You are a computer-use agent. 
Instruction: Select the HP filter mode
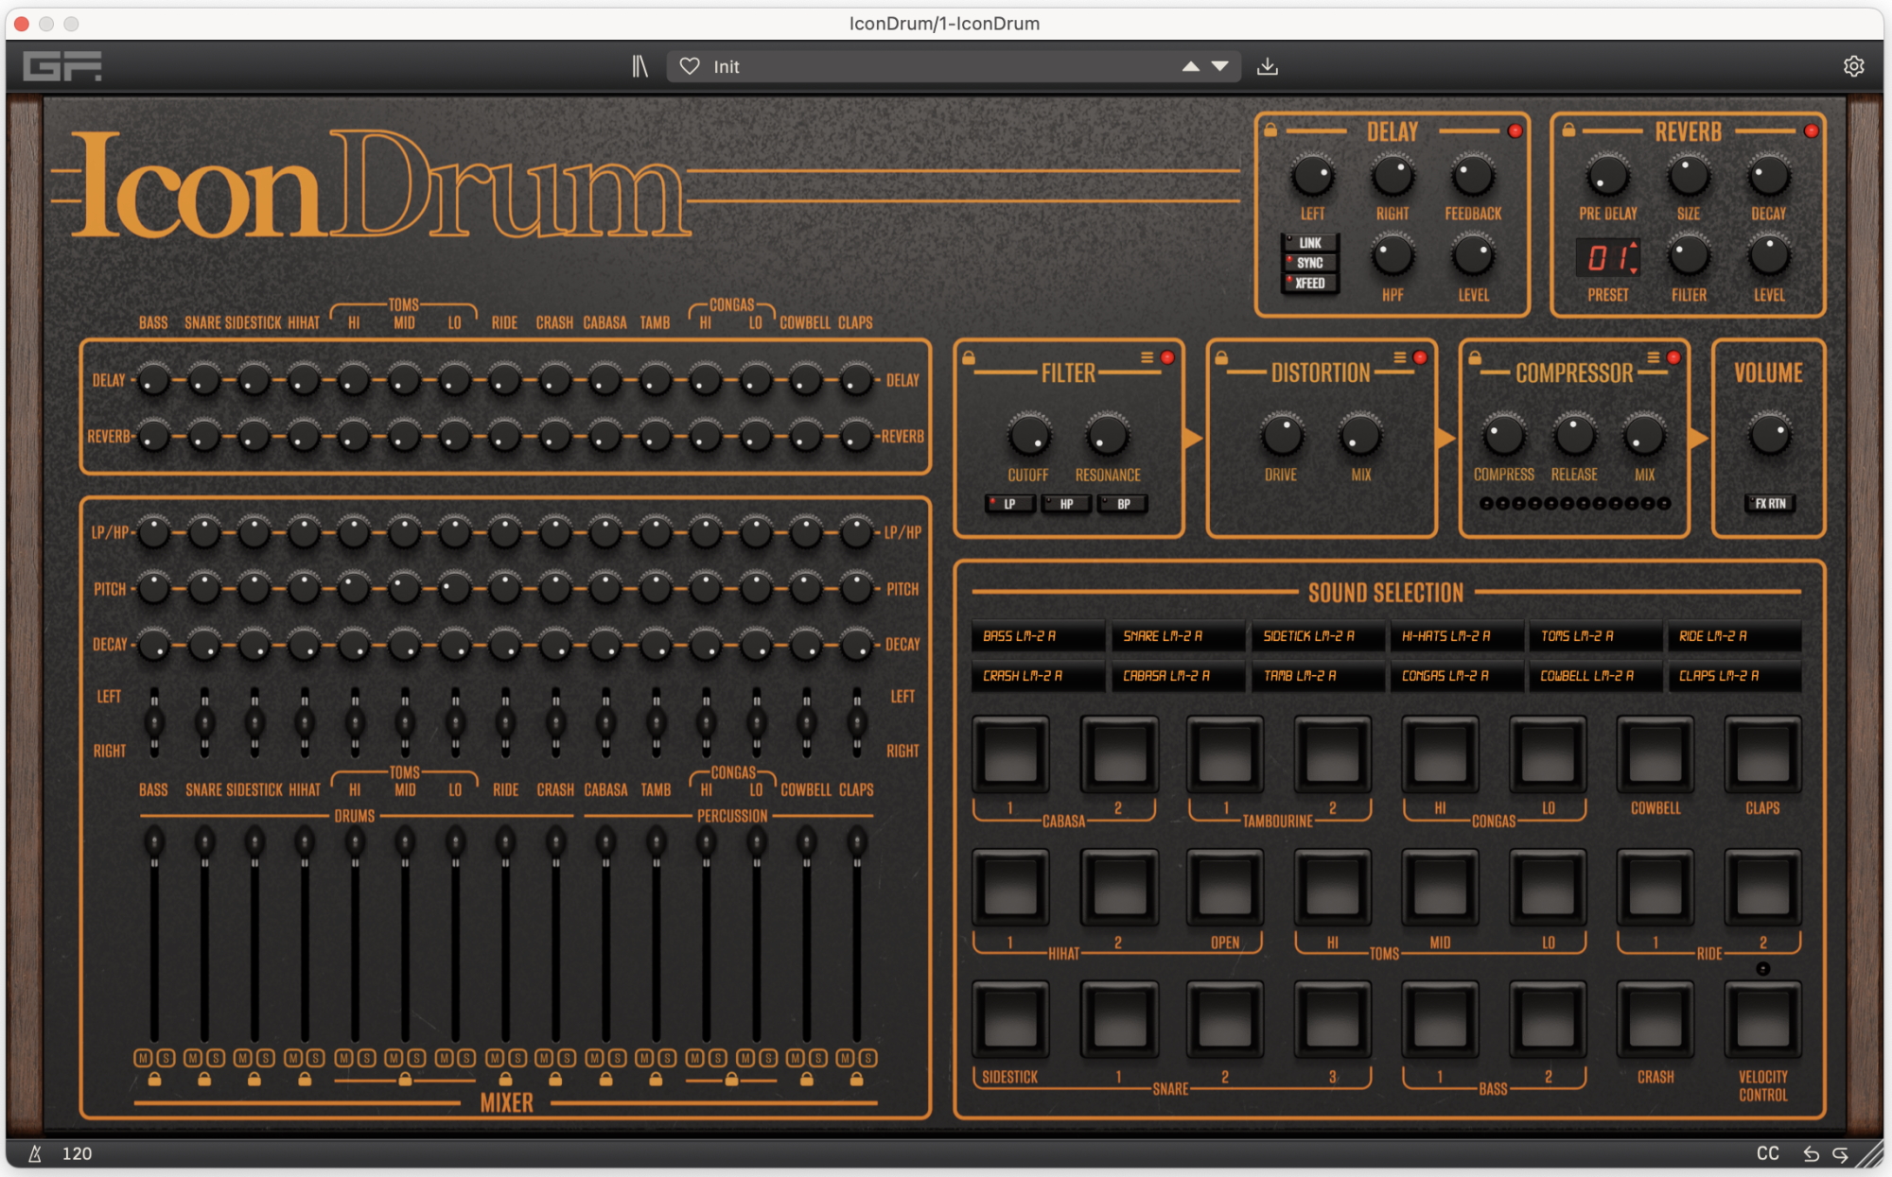[x=1065, y=504]
